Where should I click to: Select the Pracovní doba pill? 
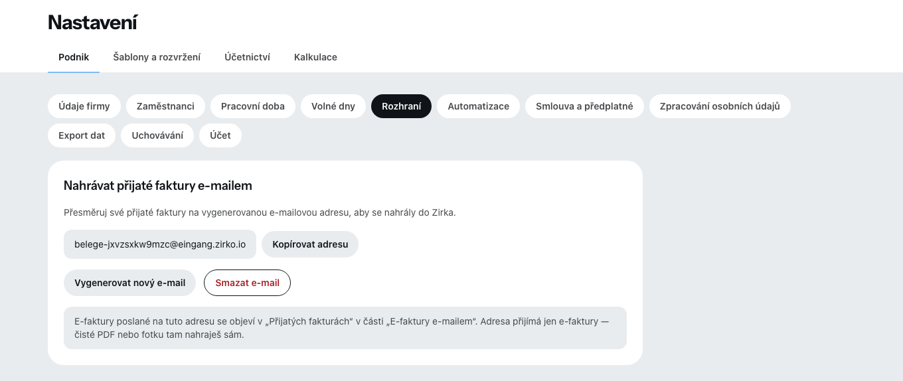(x=253, y=106)
